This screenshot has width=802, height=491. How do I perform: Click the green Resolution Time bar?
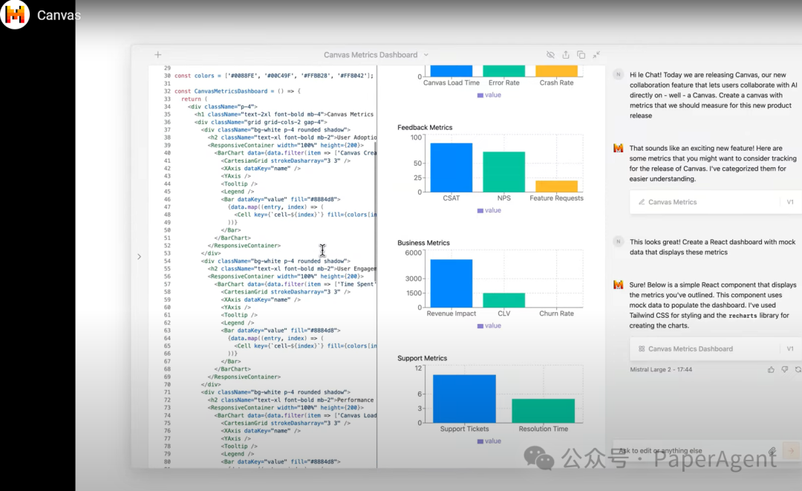(x=543, y=411)
